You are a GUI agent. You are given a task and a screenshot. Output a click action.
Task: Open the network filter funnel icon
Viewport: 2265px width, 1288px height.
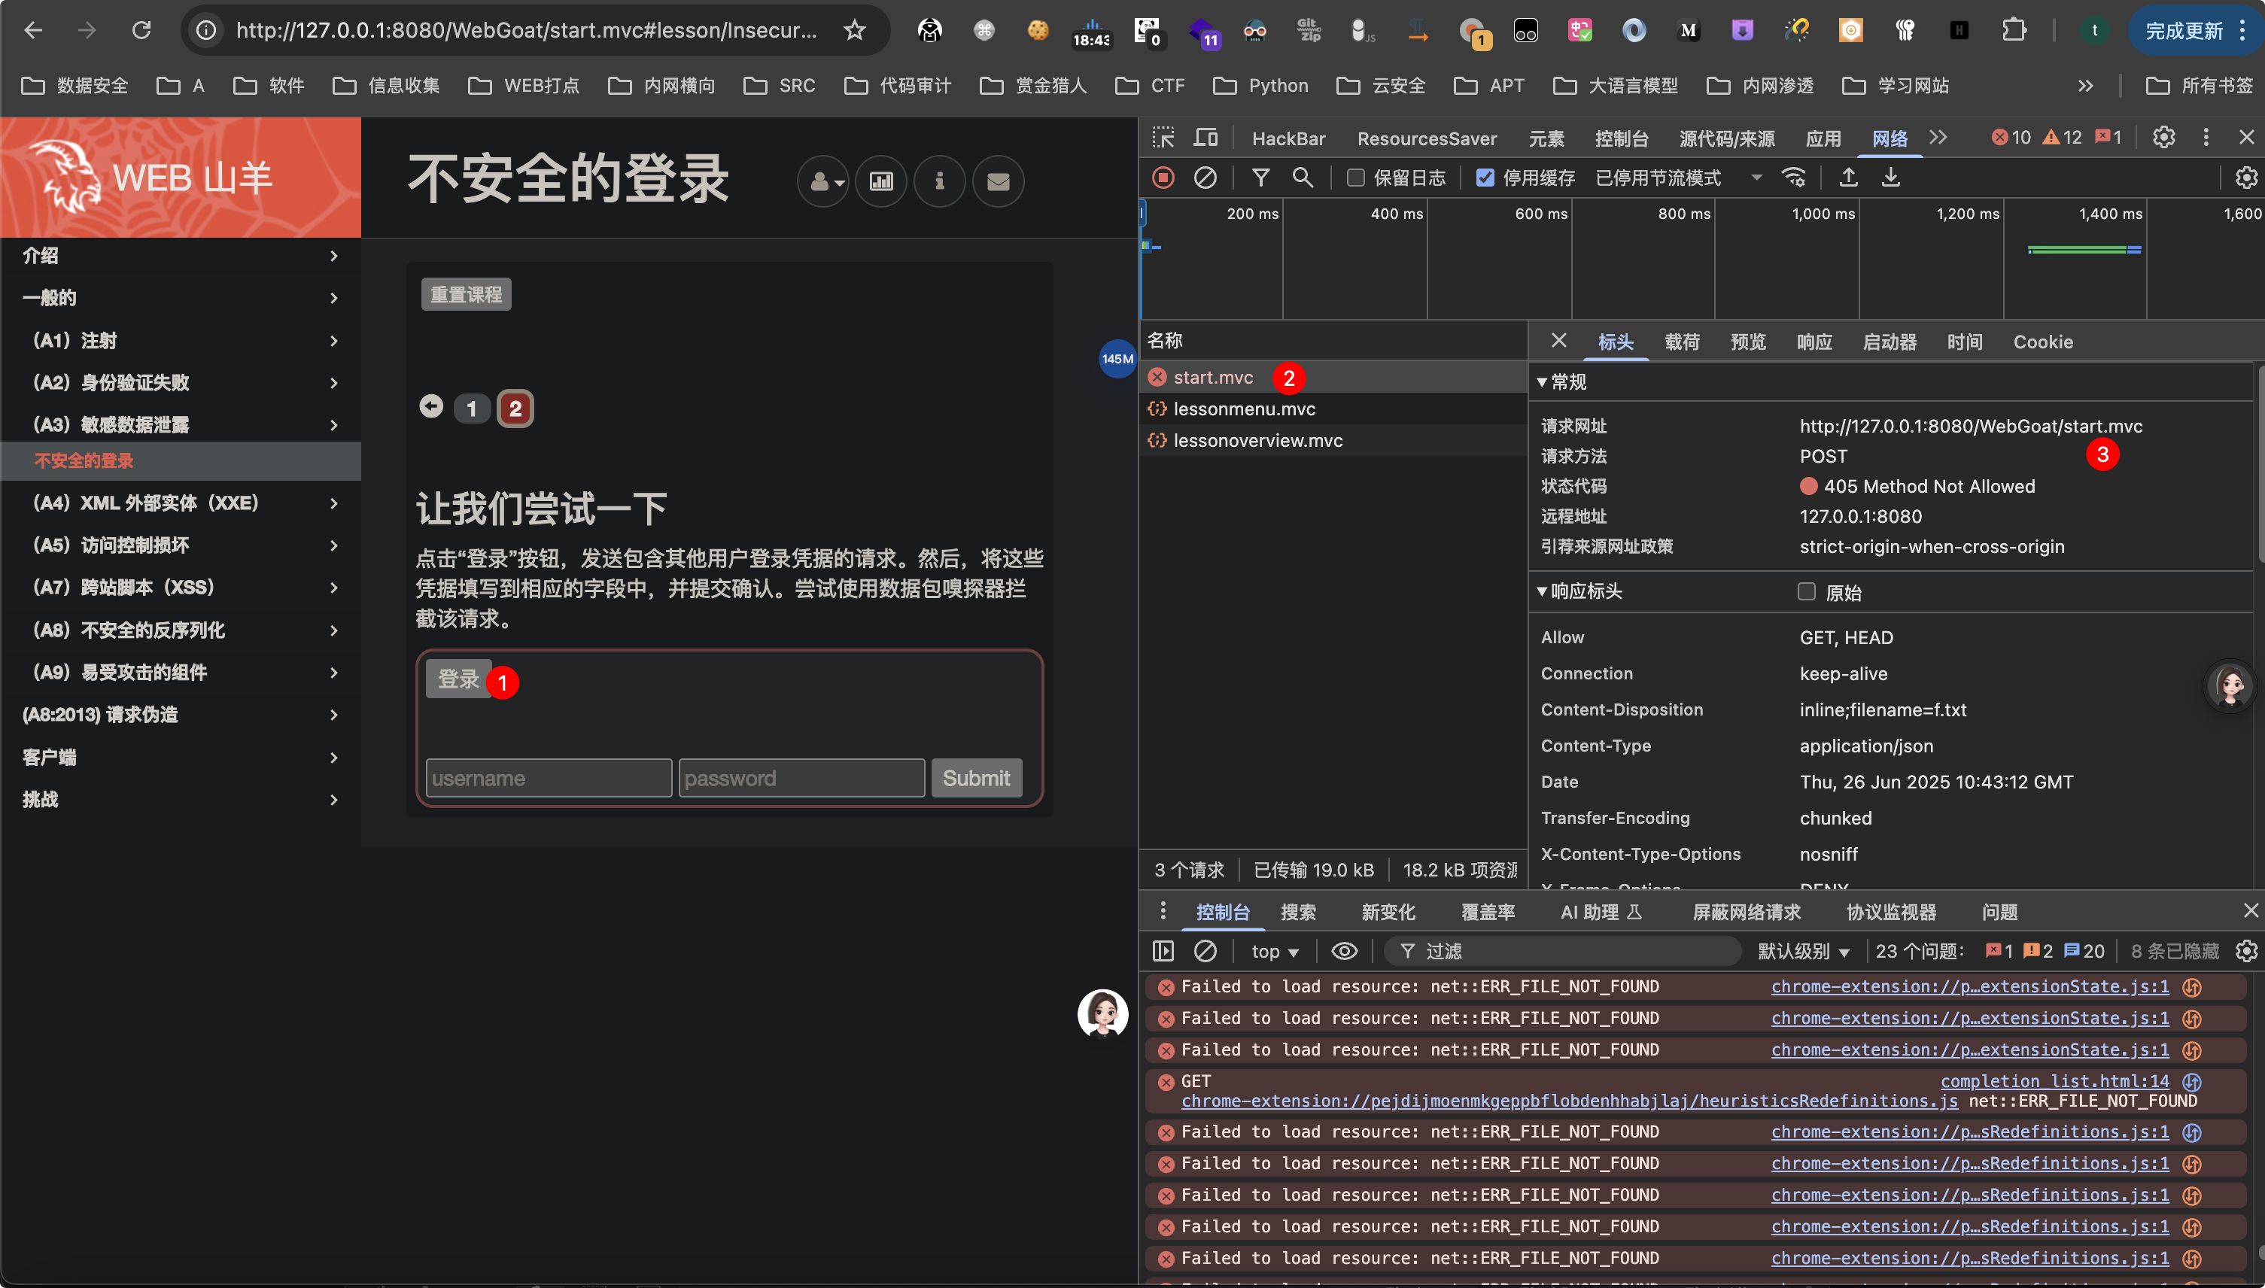[1260, 178]
